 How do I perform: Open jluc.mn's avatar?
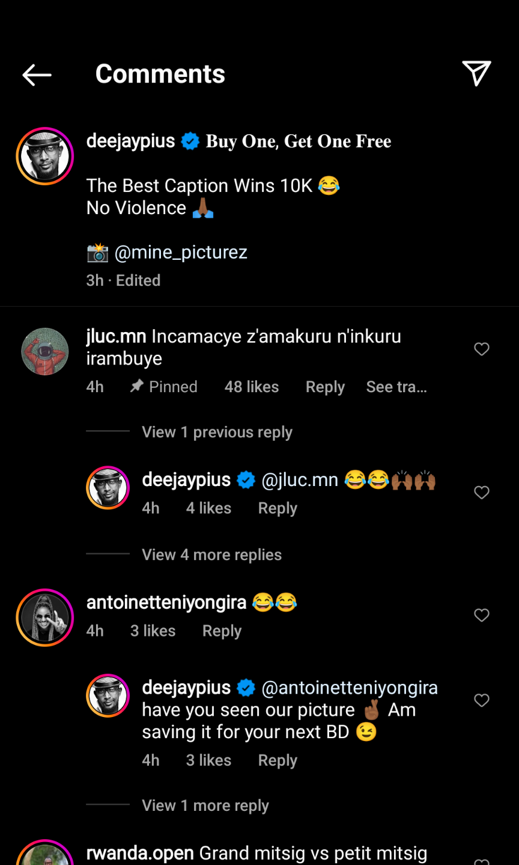coord(45,351)
